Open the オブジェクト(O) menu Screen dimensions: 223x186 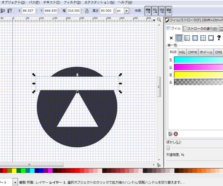coord(13,3)
